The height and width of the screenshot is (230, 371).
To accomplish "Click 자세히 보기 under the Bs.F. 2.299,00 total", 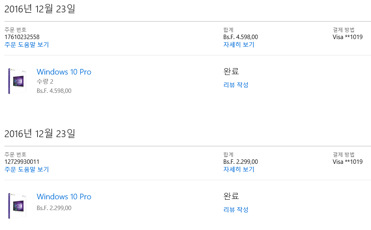I will 239,169.
